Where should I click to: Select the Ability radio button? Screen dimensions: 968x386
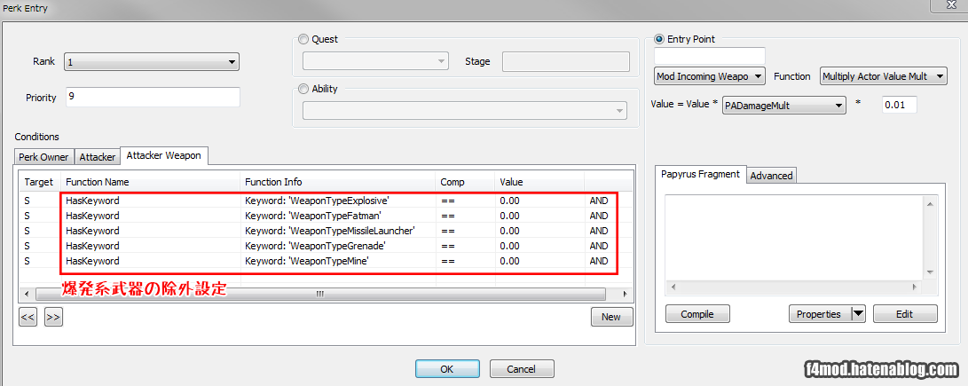tap(303, 89)
